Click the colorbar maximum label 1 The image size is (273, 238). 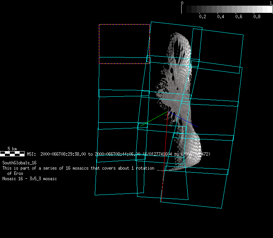[271, 3]
